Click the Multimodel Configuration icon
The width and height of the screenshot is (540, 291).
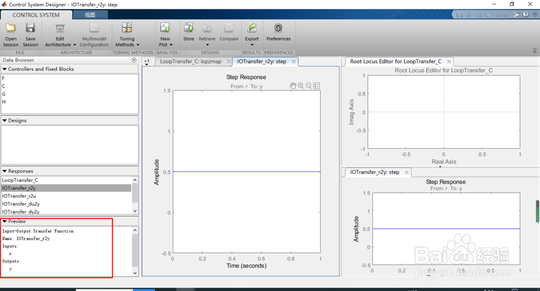tap(94, 28)
